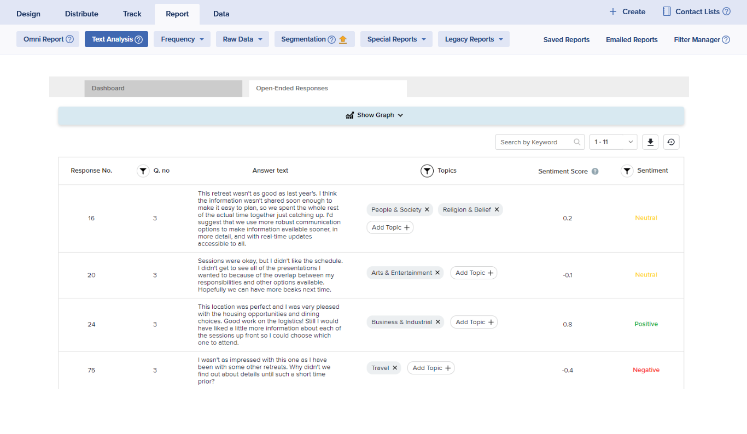Click the Segmentation upgrade arrow icon
The height and width of the screenshot is (434, 747).
pos(343,39)
